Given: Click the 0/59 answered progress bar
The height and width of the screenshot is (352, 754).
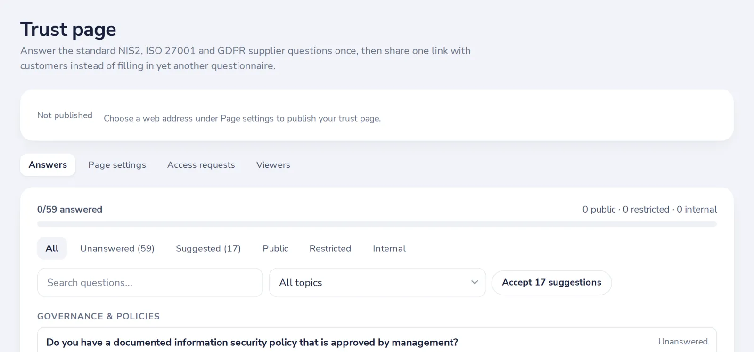Looking at the screenshot, I should 377,224.
